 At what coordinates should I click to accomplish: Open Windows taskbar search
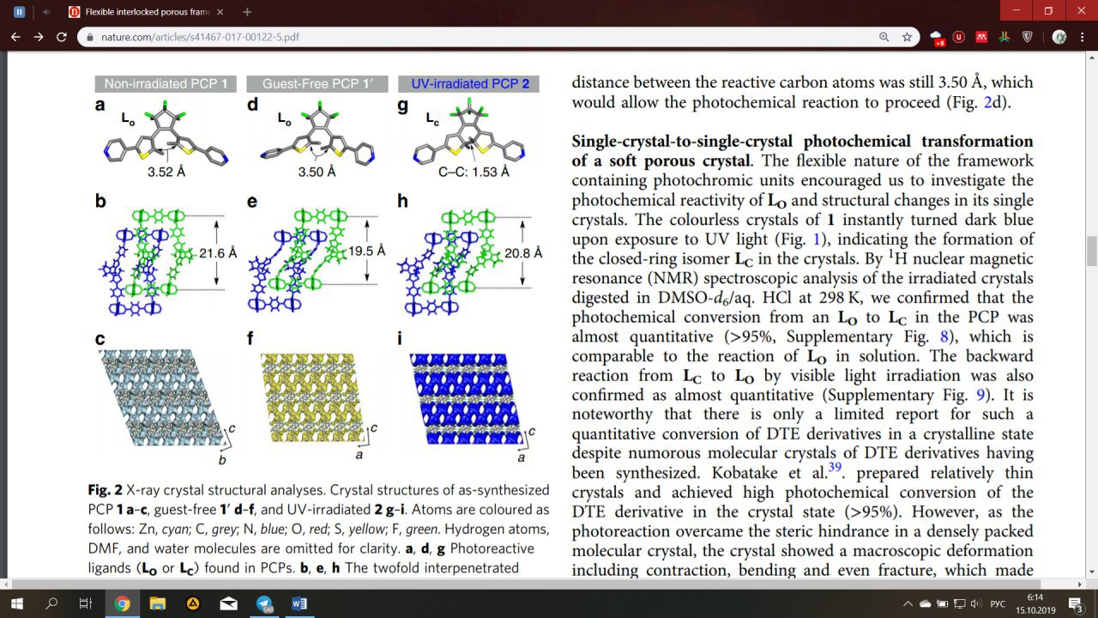click(x=51, y=603)
